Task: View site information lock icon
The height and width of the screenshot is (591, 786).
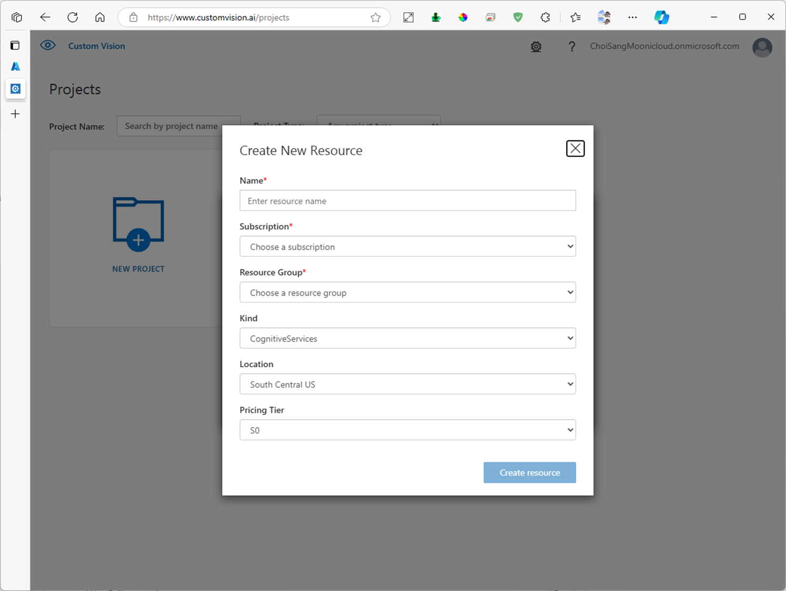Action: [x=134, y=17]
